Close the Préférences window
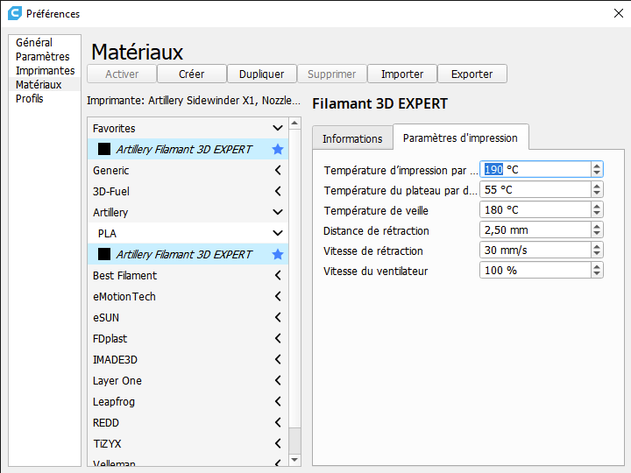The image size is (631, 473). point(619,13)
